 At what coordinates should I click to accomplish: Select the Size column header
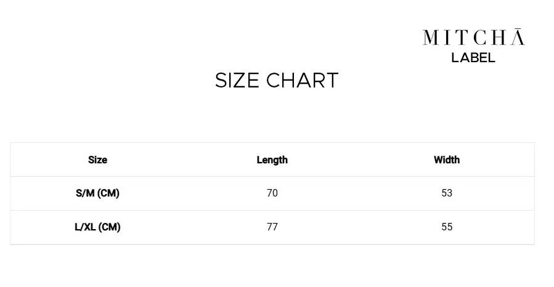[x=97, y=160]
